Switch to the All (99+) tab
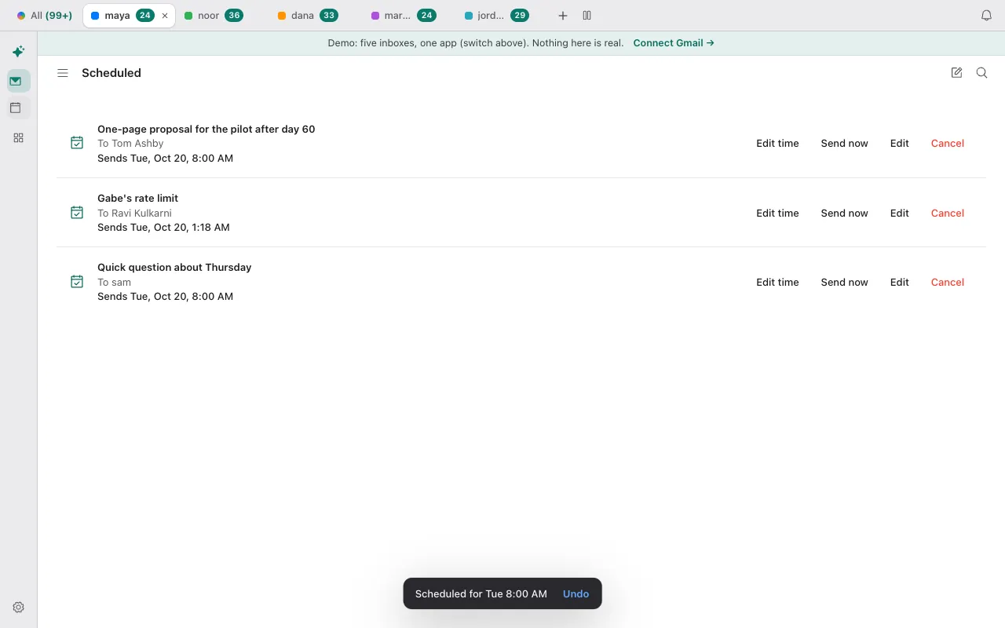The image size is (1005, 628). click(x=45, y=16)
